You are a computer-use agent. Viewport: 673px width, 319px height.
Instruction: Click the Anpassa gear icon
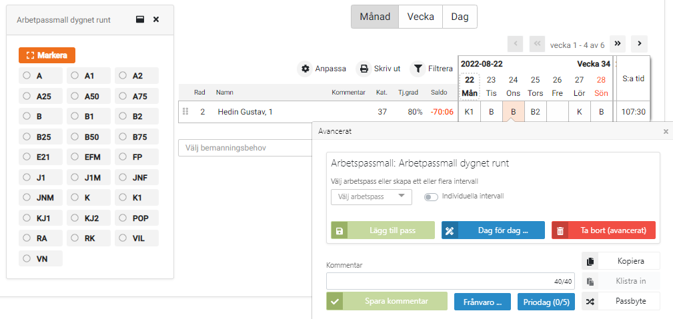click(x=305, y=69)
